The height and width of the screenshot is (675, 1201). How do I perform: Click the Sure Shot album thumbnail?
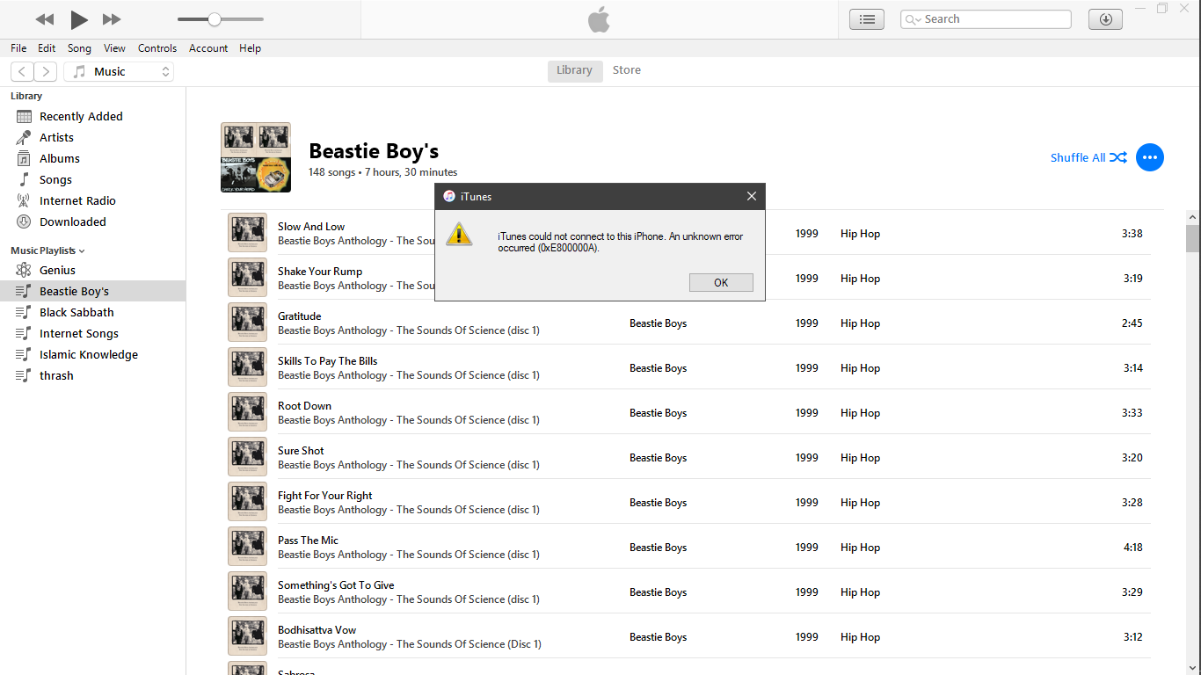(247, 457)
